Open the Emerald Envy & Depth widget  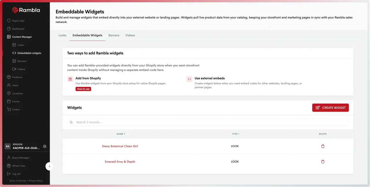(120, 162)
